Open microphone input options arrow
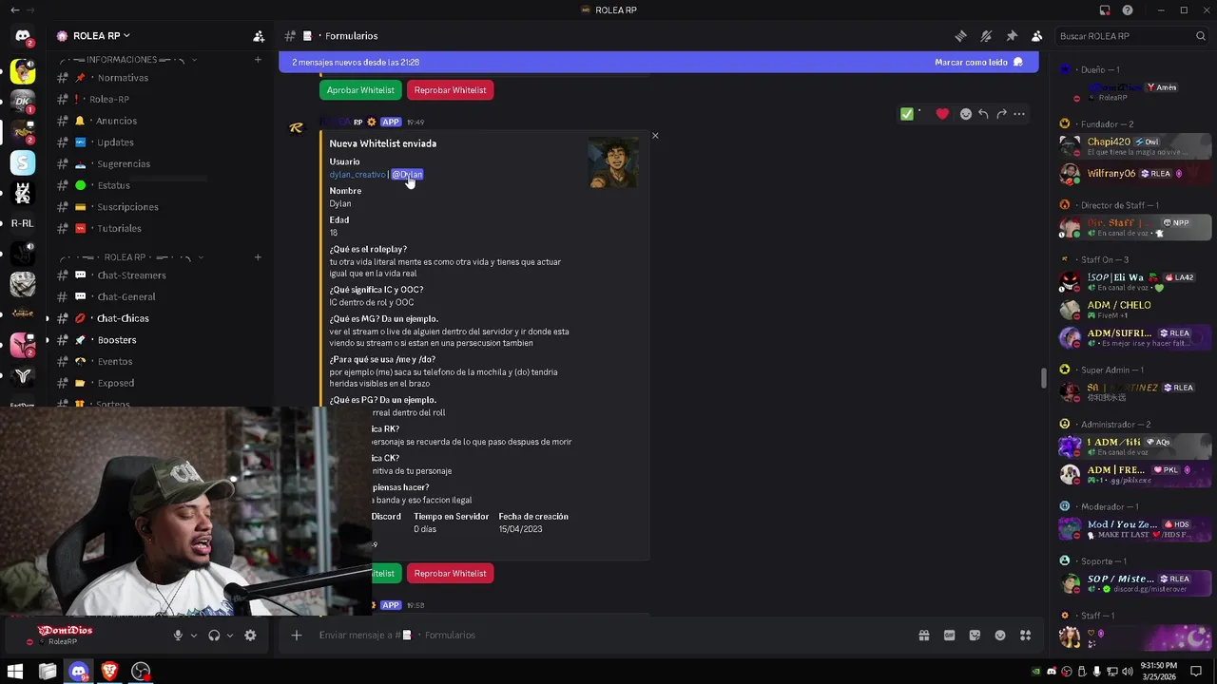 [194, 636]
